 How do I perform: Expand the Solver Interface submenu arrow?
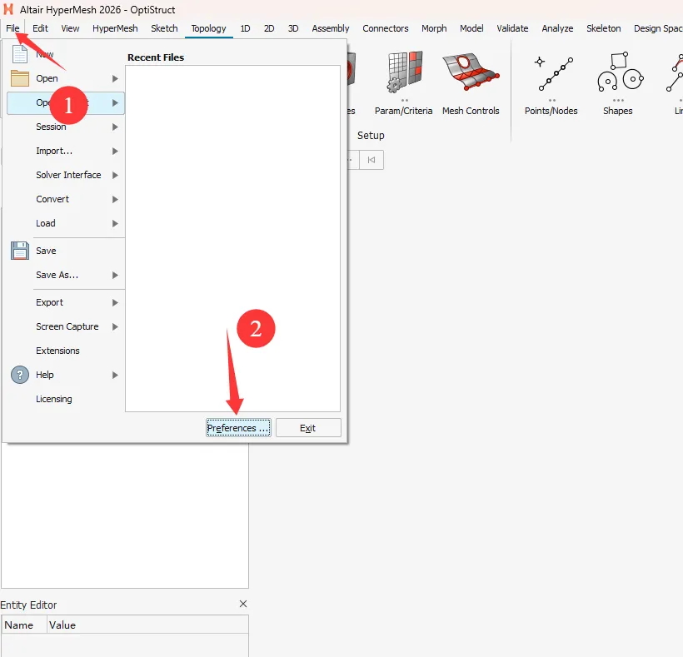(115, 175)
